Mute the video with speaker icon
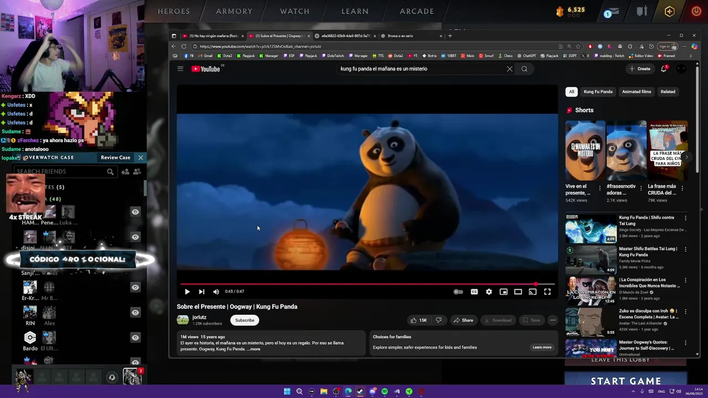The height and width of the screenshot is (398, 708). [216, 291]
